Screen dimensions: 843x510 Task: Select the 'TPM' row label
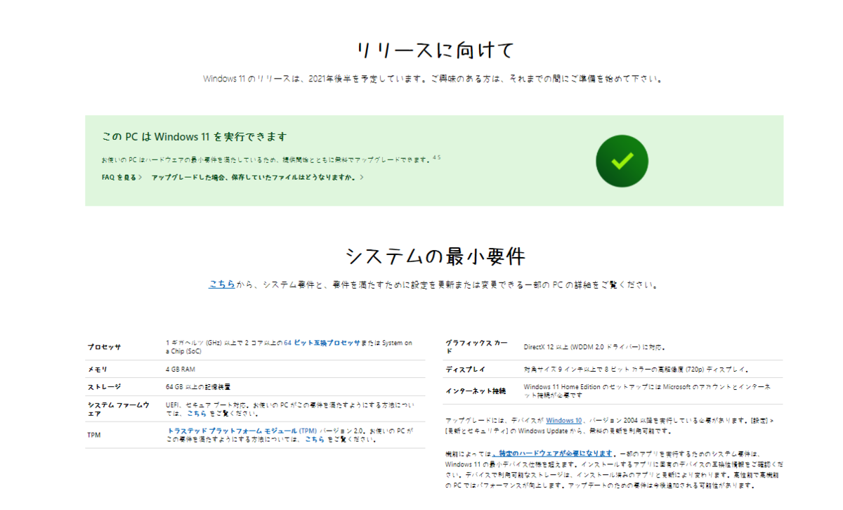click(x=94, y=435)
